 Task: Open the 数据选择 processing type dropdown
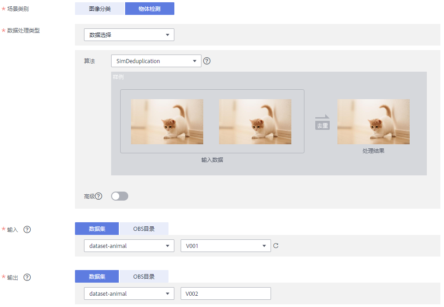pyautogui.click(x=129, y=35)
